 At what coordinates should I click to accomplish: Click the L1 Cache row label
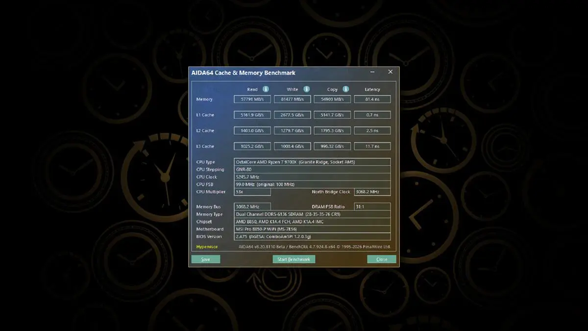205,115
